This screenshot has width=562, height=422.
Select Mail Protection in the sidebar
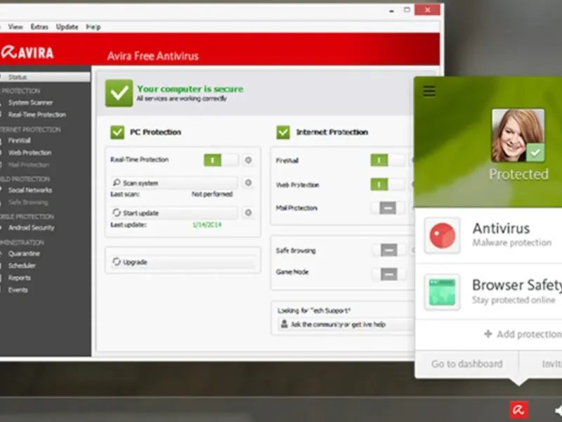[x=29, y=165]
